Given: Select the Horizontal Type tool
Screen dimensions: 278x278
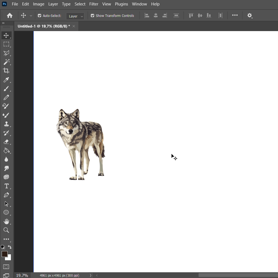Looking at the screenshot, I should tap(6, 186).
